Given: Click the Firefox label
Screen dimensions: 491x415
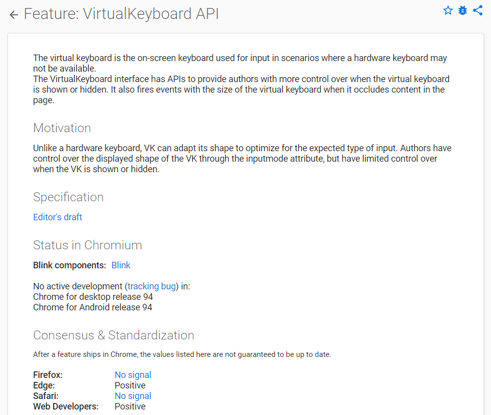Looking at the screenshot, I should (48, 375).
